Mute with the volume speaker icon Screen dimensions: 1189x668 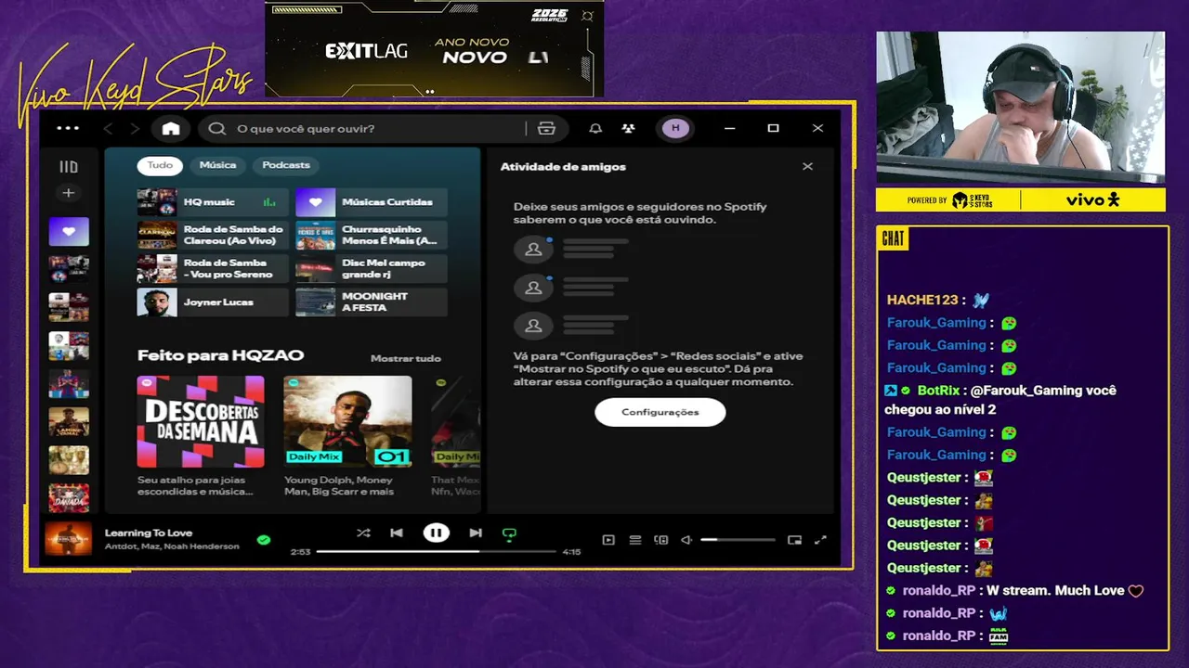[686, 540]
